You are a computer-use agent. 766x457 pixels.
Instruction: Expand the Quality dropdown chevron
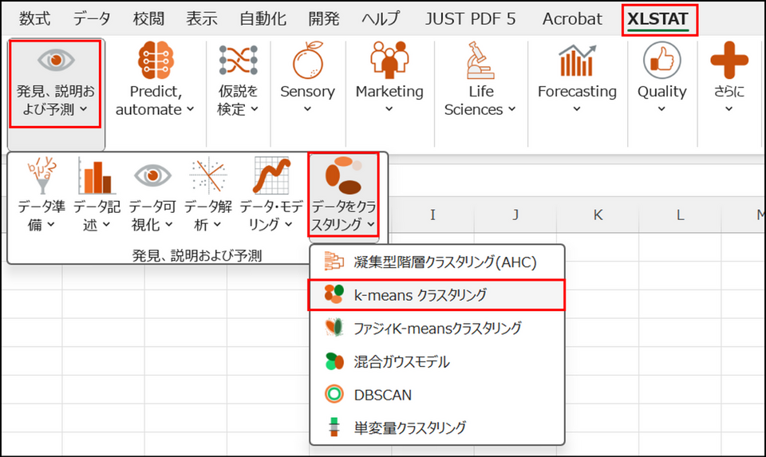pyautogui.click(x=661, y=109)
